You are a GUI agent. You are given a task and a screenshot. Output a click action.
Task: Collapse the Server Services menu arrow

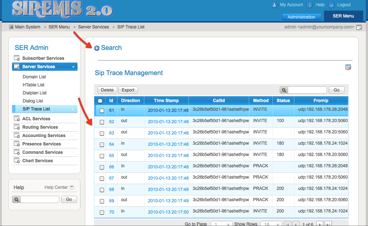pos(73,67)
